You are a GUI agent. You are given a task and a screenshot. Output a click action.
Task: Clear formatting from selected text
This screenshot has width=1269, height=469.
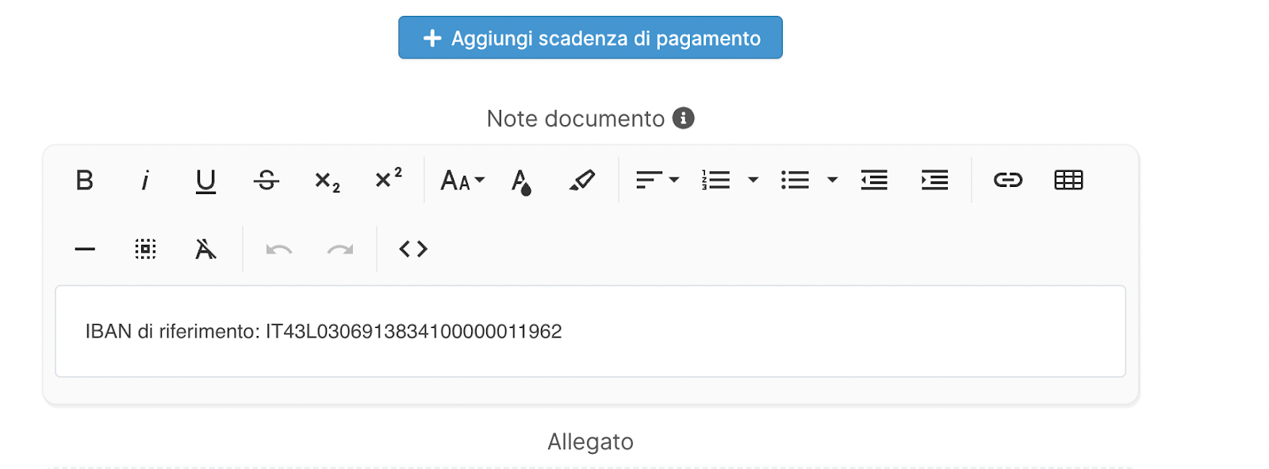pos(205,250)
